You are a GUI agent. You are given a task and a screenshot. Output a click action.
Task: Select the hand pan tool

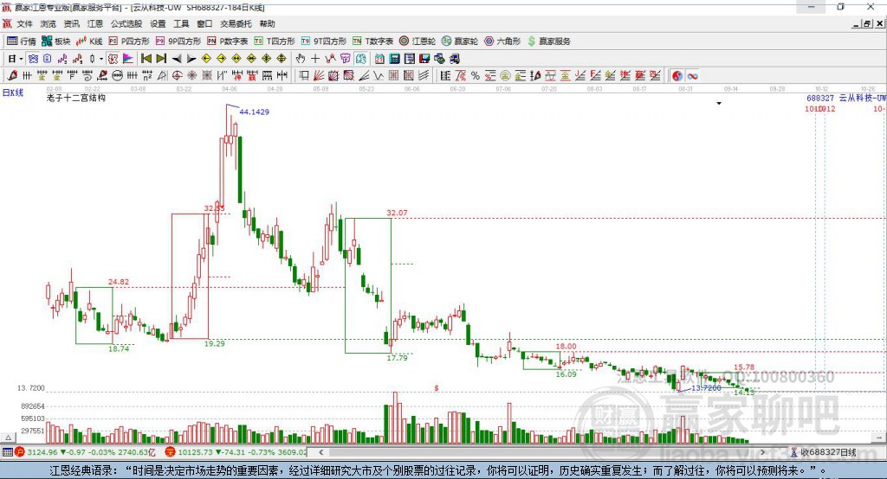(x=300, y=59)
